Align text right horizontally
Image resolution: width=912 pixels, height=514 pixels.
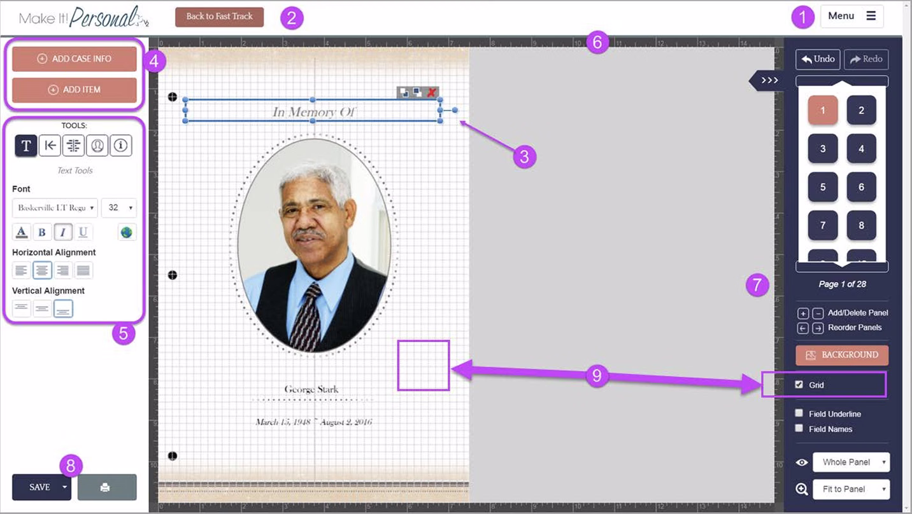point(62,270)
